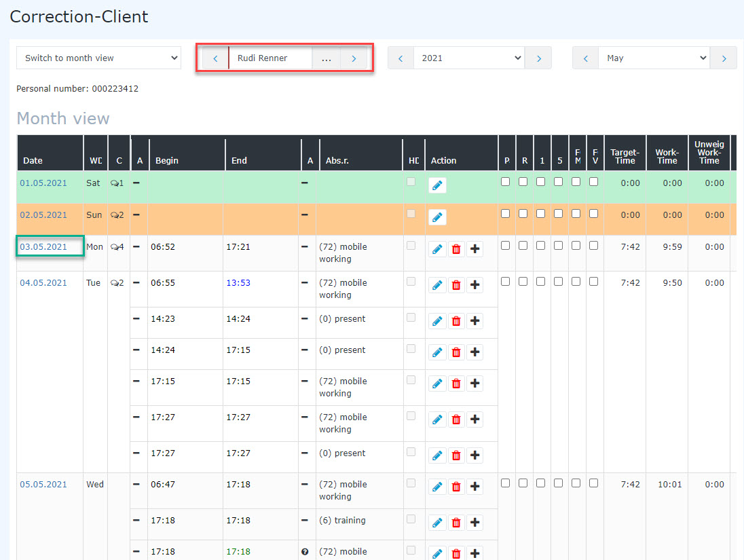Edit the 17:15 mobile working entry

437,384
